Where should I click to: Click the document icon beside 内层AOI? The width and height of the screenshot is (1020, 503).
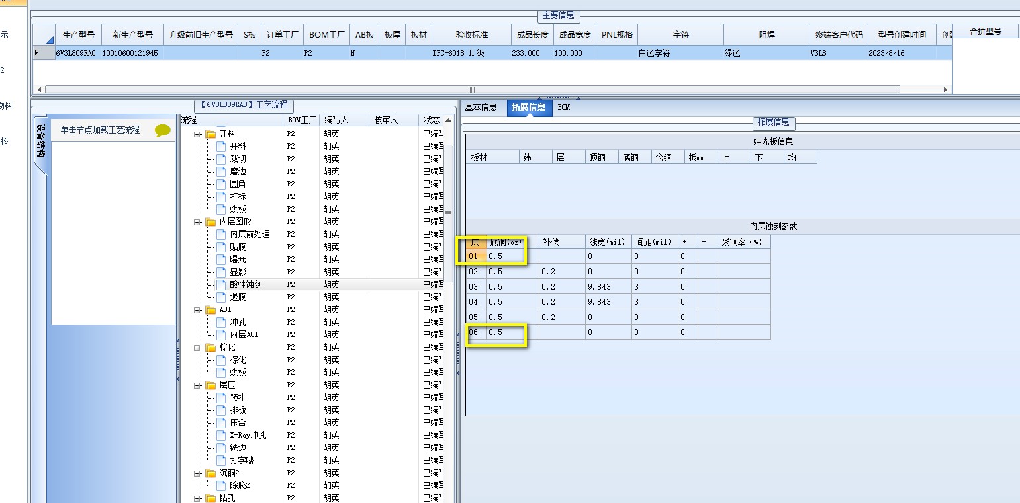(221, 335)
